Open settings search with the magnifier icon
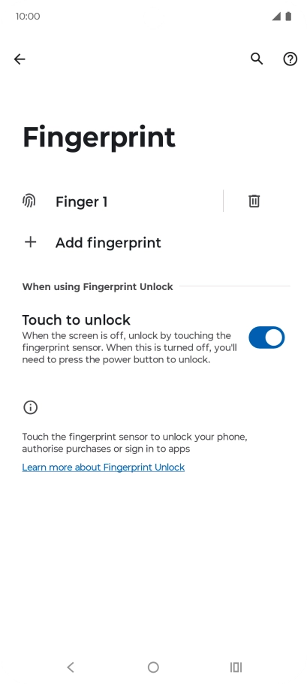The width and height of the screenshot is (307, 684). coord(257,59)
